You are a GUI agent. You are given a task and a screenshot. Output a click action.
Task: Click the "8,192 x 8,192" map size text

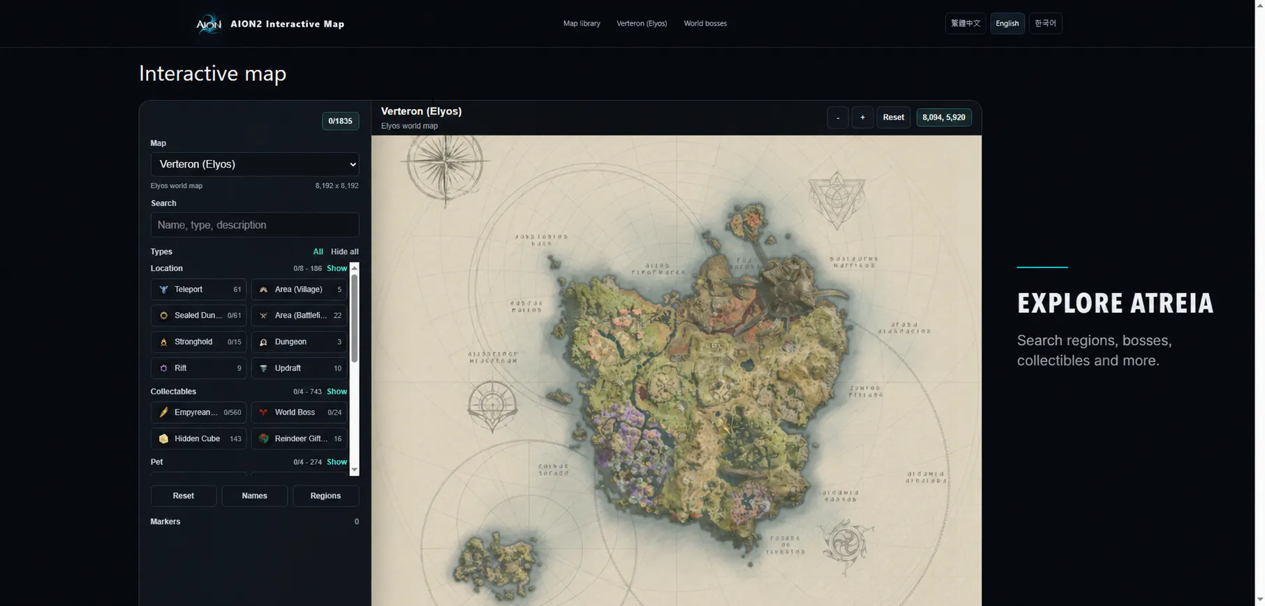[336, 186]
